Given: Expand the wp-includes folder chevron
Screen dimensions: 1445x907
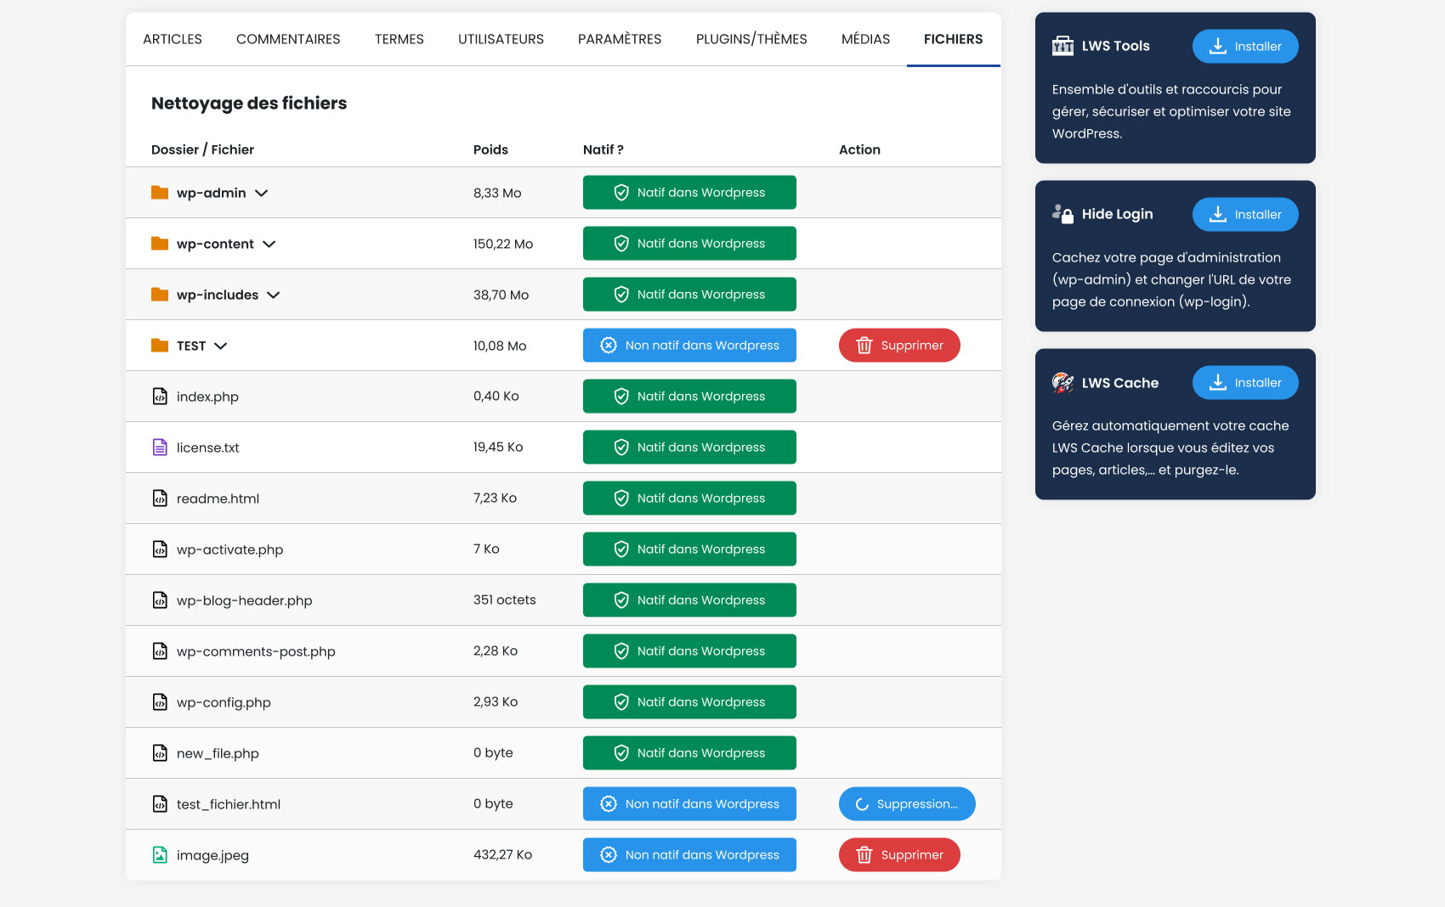Looking at the screenshot, I should [x=274, y=295].
